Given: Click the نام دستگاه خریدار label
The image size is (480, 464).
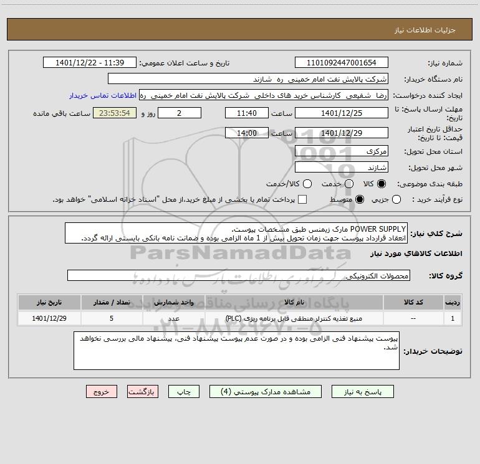Looking at the screenshot, I should click(433, 80).
